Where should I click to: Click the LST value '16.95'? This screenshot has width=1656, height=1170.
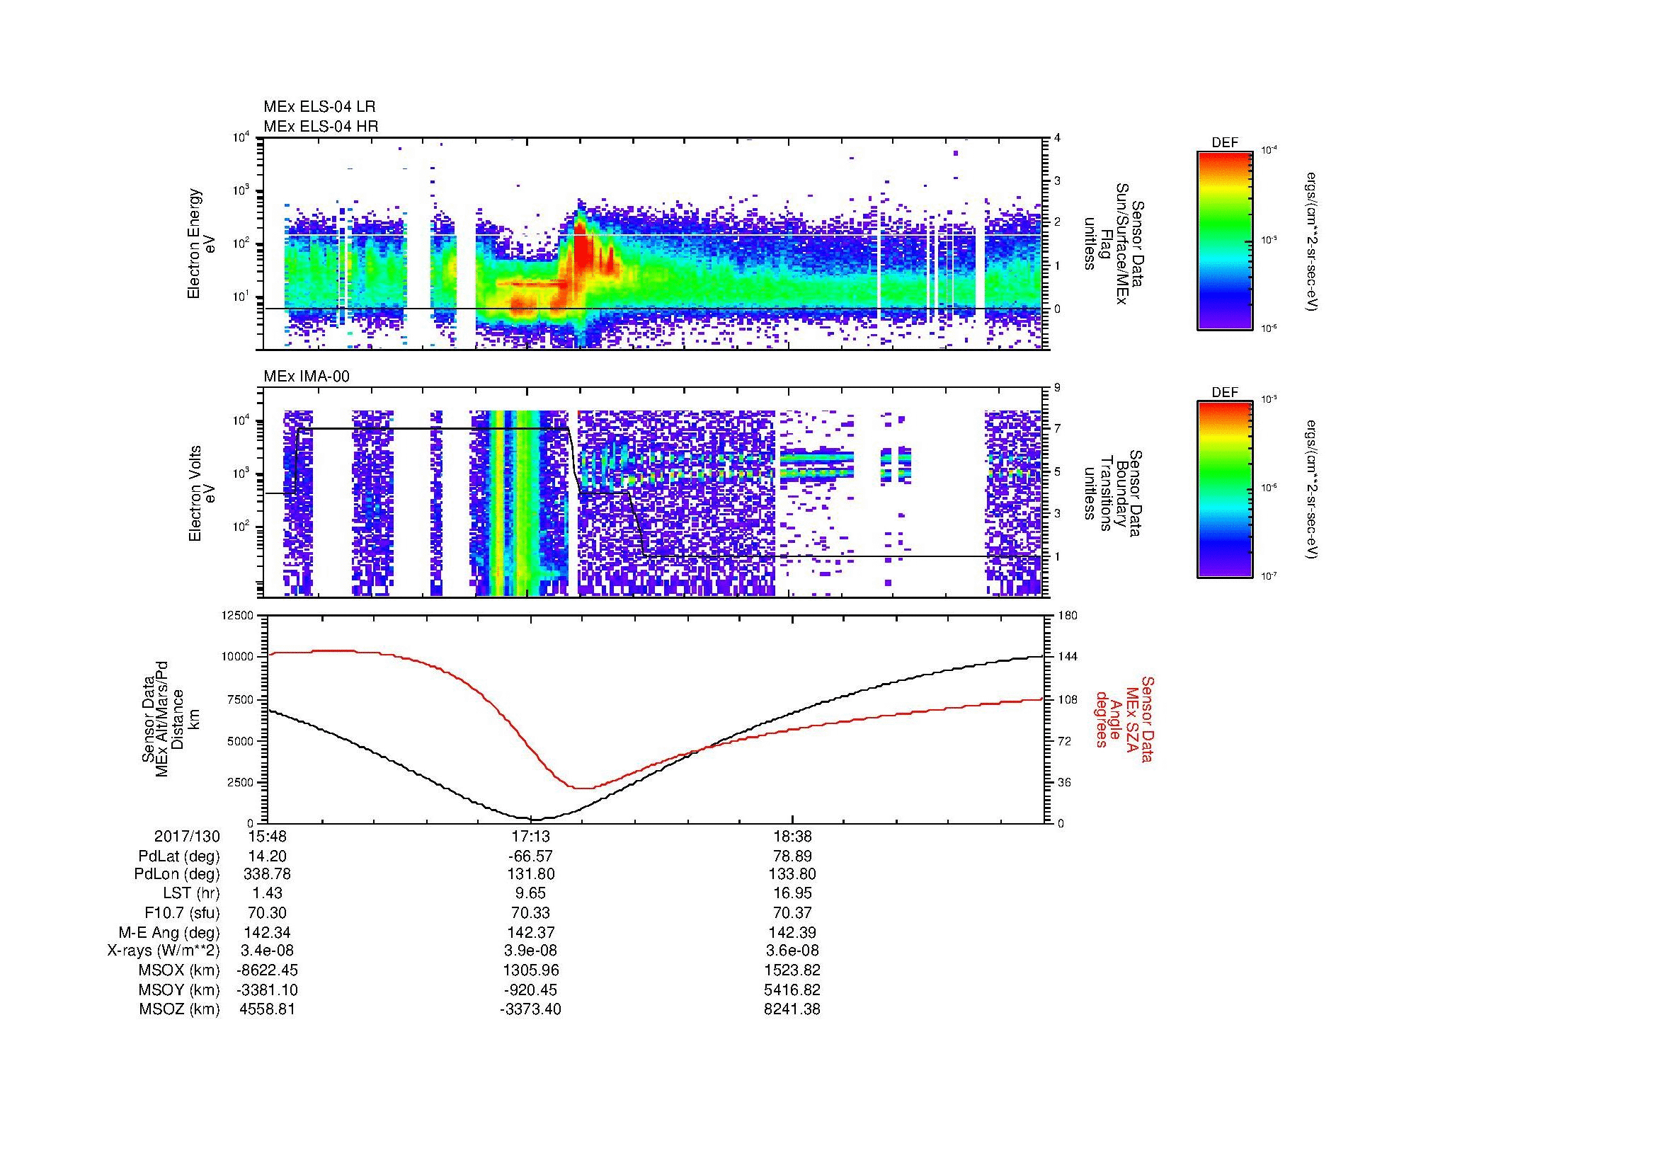coord(792,893)
